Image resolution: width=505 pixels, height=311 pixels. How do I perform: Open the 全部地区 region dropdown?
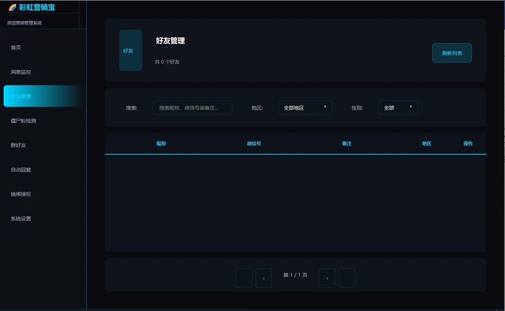pyautogui.click(x=305, y=108)
